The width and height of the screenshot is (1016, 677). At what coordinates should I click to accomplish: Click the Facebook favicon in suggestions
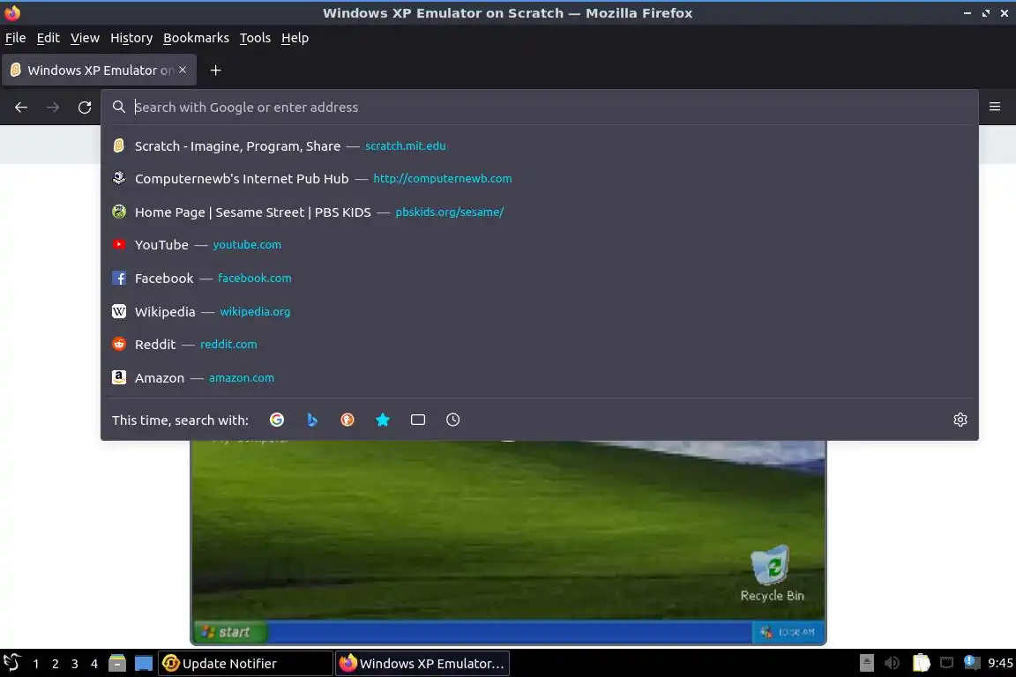pos(118,278)
